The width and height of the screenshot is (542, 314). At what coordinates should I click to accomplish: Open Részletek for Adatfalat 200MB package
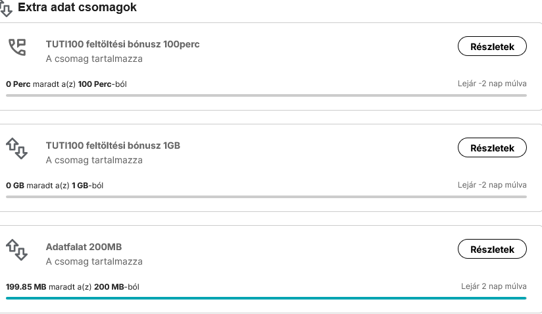(491, 249)
